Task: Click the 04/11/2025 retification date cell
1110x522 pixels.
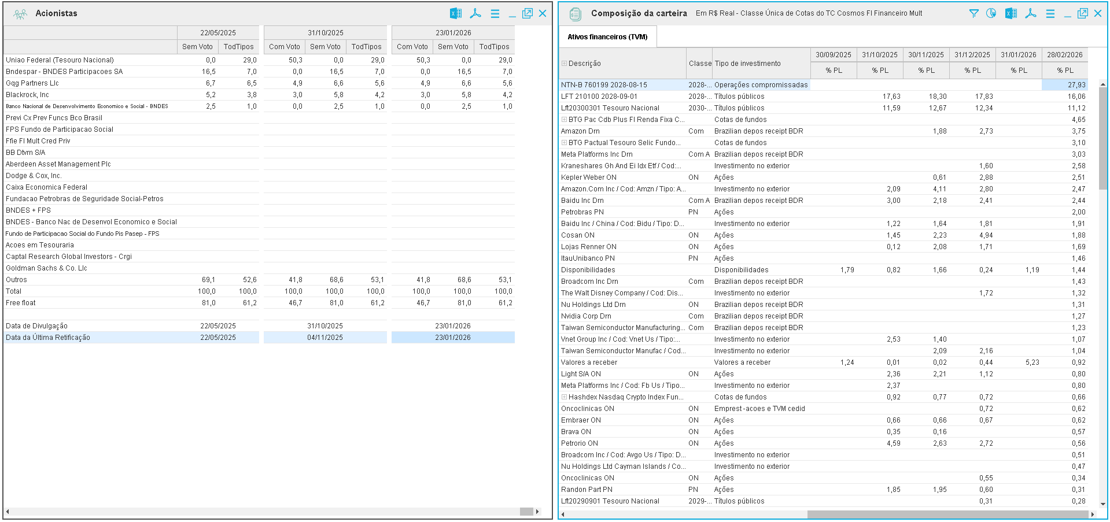Action: [325, 338]
